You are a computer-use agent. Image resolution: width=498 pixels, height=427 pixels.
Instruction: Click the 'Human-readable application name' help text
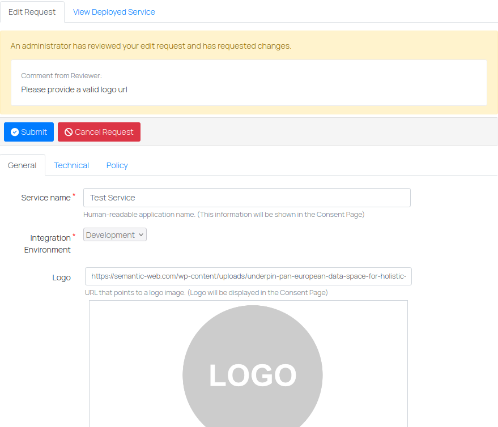pos(224,215)
